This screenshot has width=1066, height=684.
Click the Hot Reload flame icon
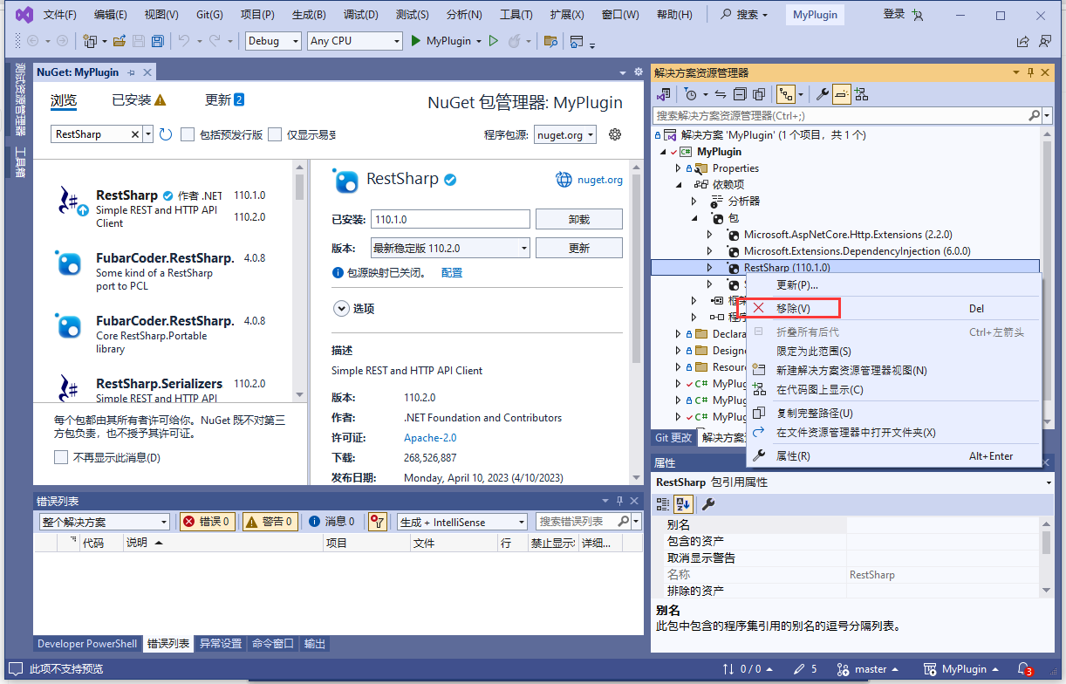click(x=515, y=41)
